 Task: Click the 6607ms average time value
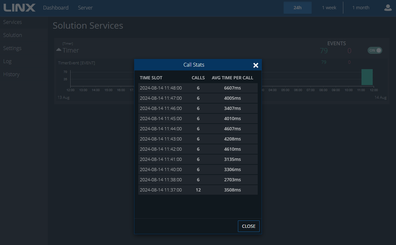coord(232,88)
